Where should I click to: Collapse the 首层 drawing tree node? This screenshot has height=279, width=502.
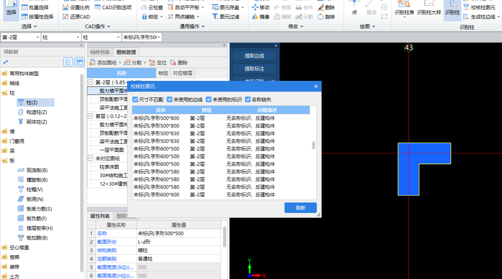click(x=91, y=116)
